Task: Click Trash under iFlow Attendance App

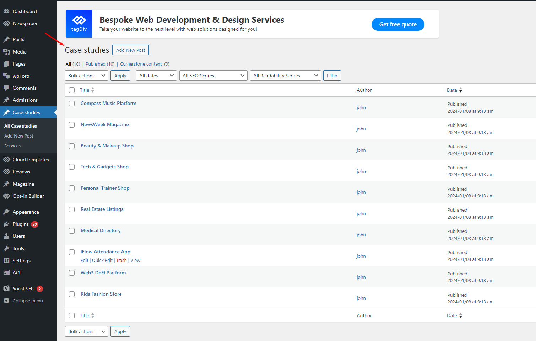Action: [x=121, y=261]
